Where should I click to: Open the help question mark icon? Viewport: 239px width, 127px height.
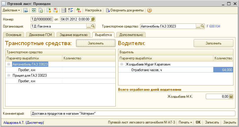point(150,10)
